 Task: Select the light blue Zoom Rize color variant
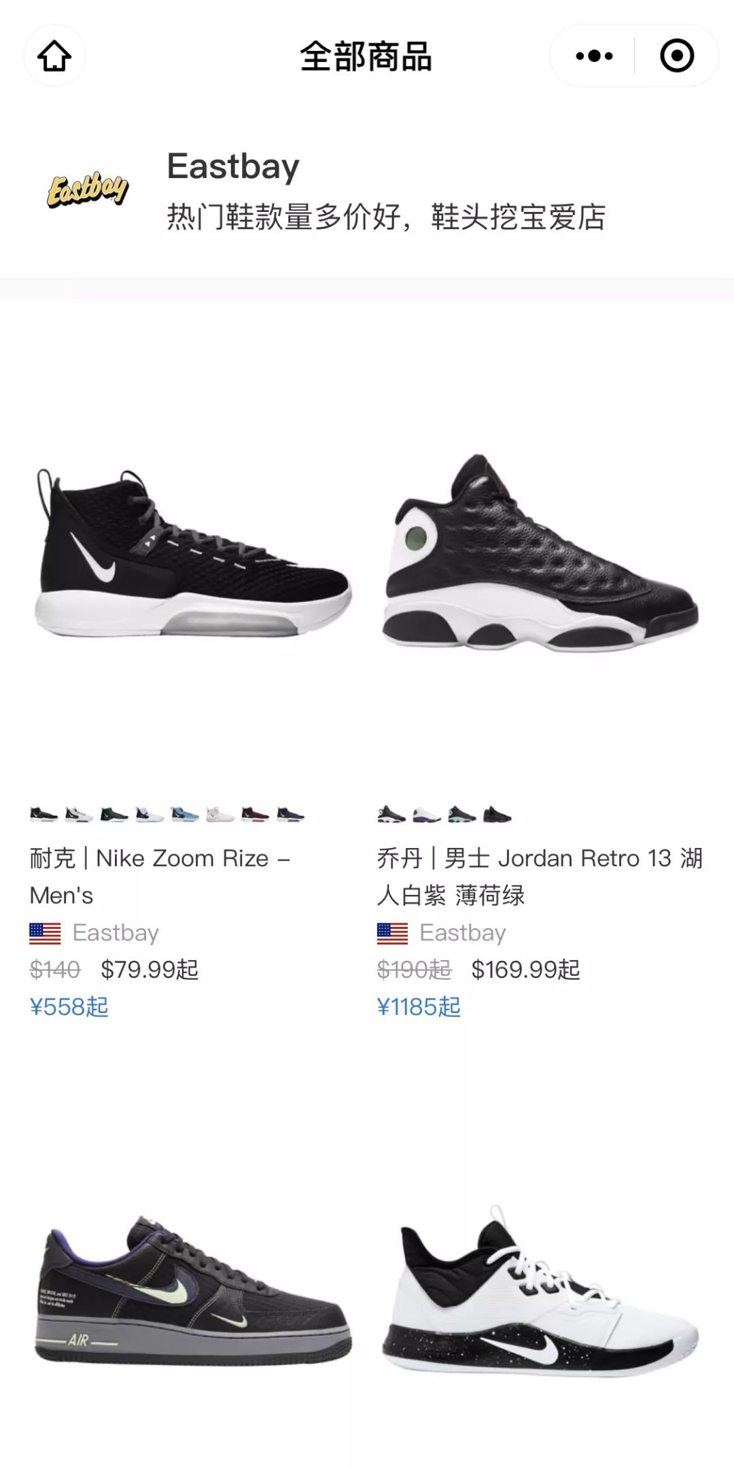pyautogui.click(x=184, y=814)
